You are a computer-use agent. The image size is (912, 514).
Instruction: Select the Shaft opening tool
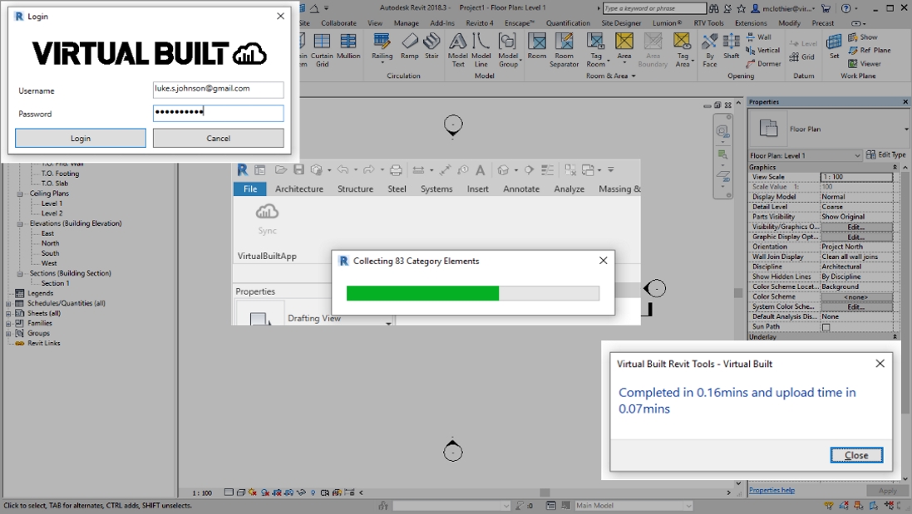coord(731,47)
